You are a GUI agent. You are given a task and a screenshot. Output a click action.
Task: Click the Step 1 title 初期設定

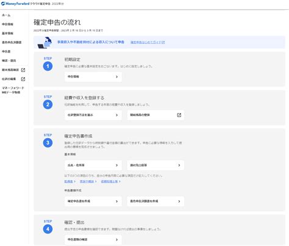[x=72, y=59]
